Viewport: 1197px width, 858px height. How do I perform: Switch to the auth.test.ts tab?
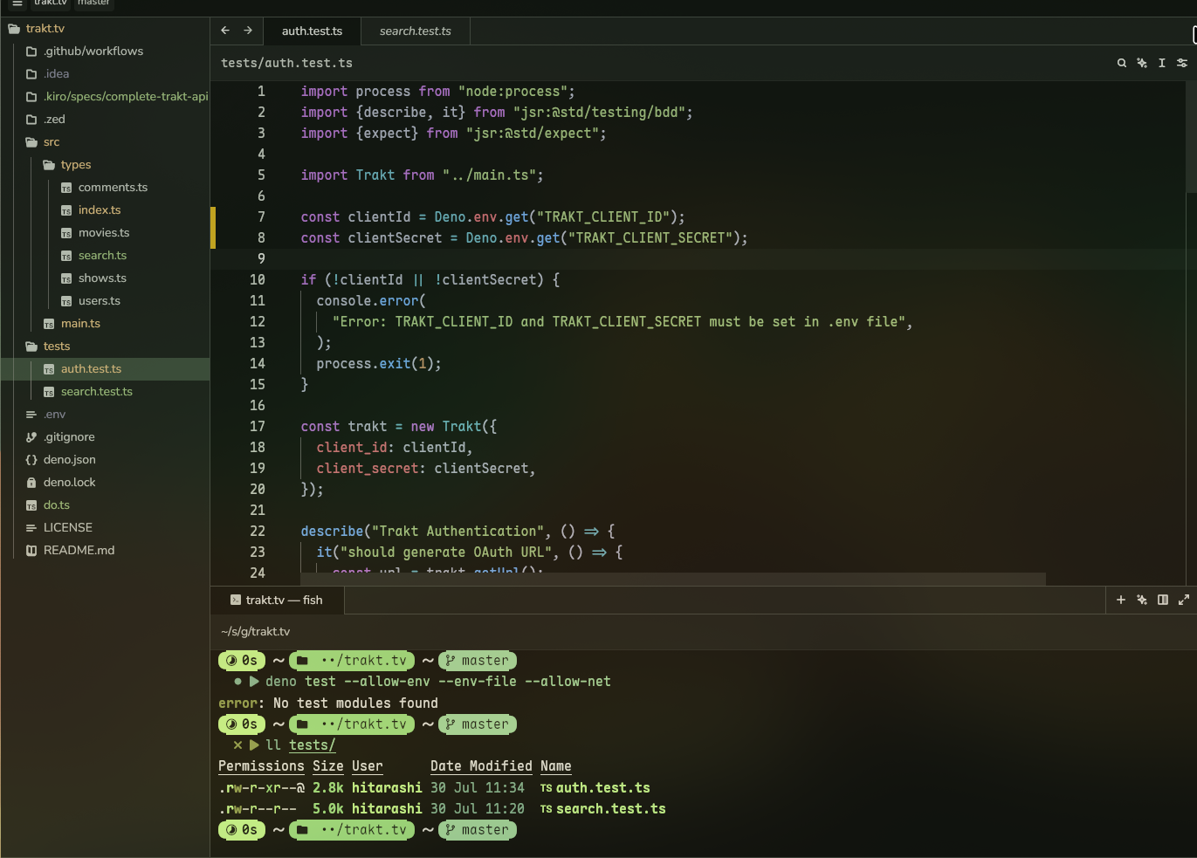pyautogui.click(x=312, y=31)
